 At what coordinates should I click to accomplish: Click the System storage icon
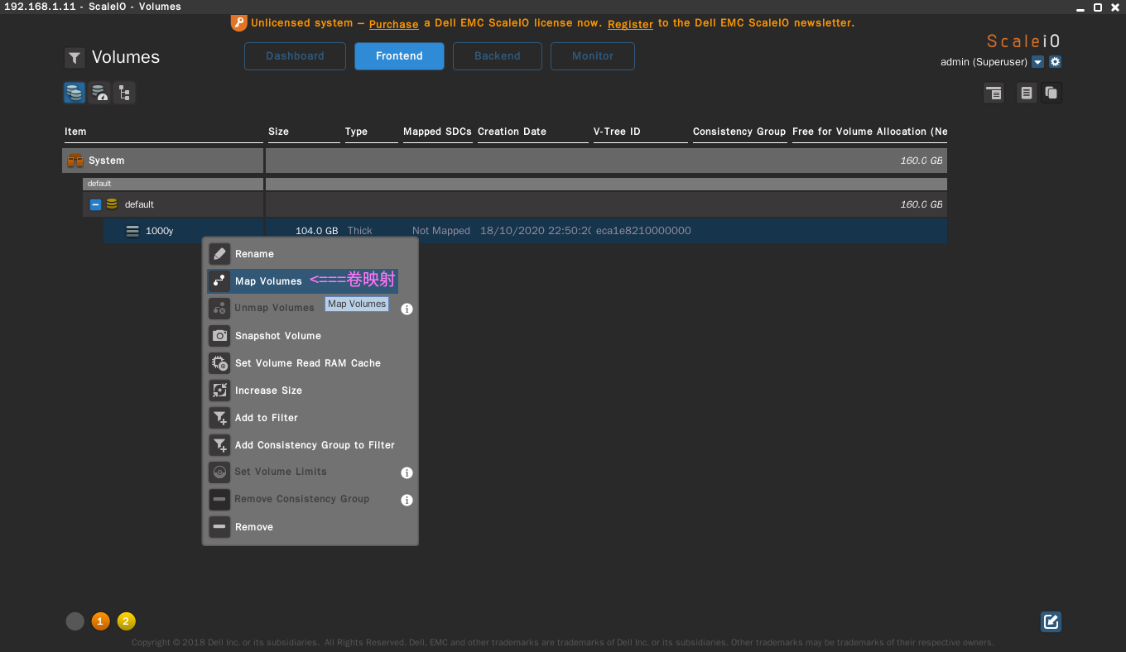pos(75,161)
